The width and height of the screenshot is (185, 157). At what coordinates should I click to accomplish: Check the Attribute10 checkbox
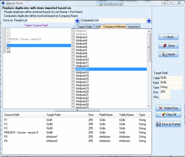point(74,60)
